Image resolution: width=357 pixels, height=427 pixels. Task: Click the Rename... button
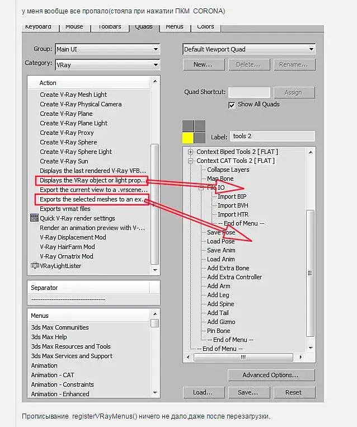tap(294, 65)
